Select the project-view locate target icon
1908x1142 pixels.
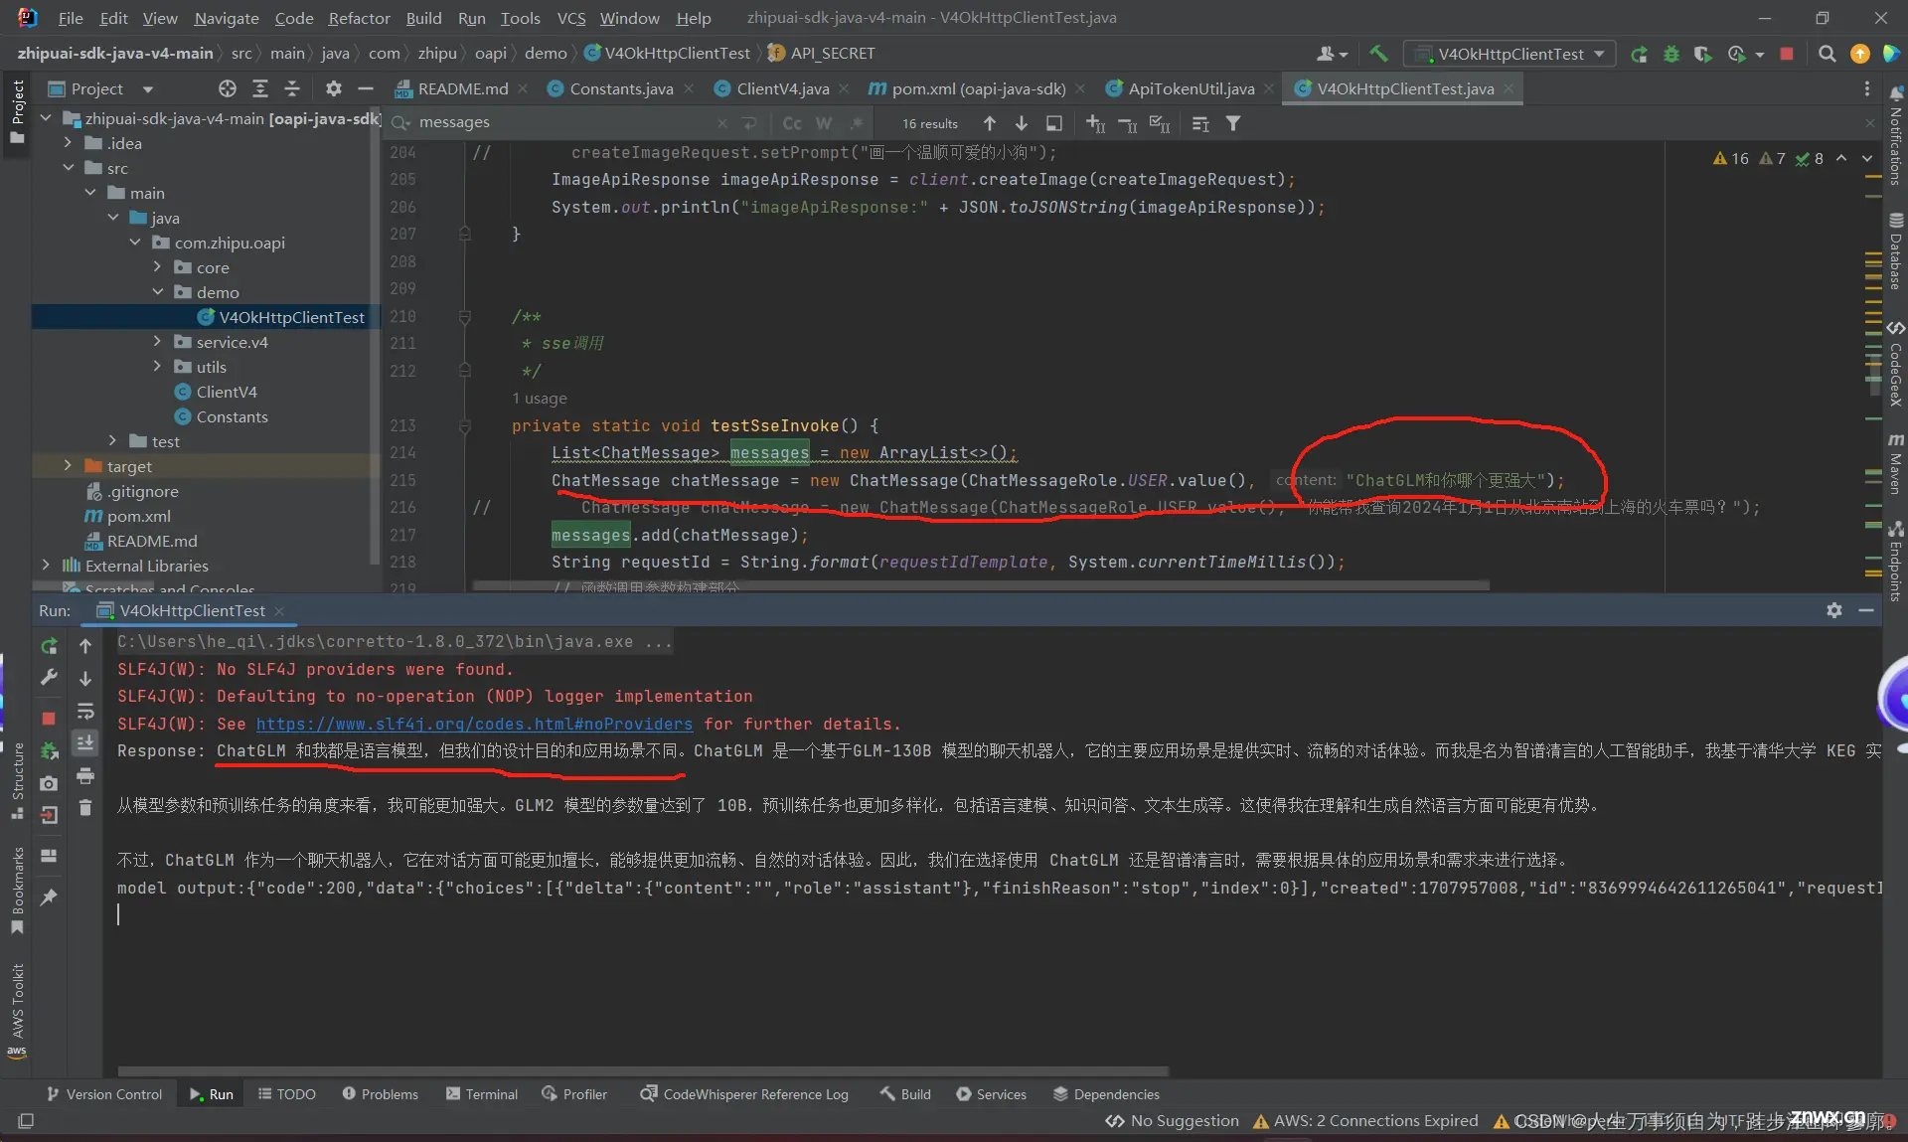pyautogui.click(x=228, y=88)
